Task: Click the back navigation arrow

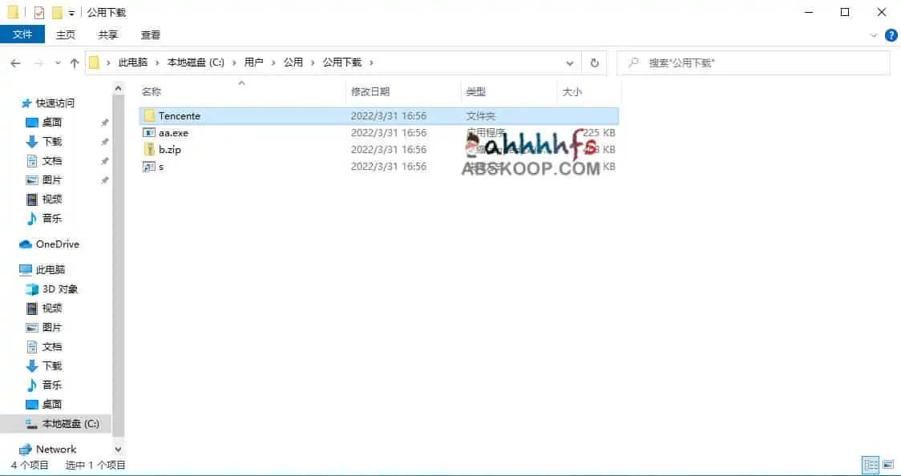Action: (x=15, y=62)
